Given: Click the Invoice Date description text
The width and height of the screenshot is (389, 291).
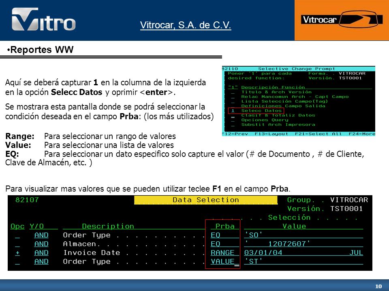Looking at the screenshot, I should pos(92,253).
